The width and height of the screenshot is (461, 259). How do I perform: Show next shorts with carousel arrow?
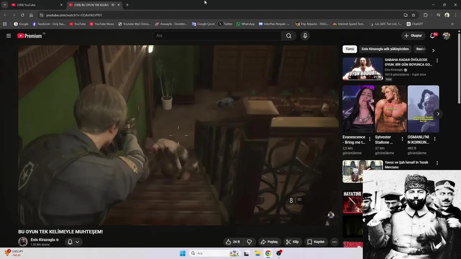click(x=438, y=114)
